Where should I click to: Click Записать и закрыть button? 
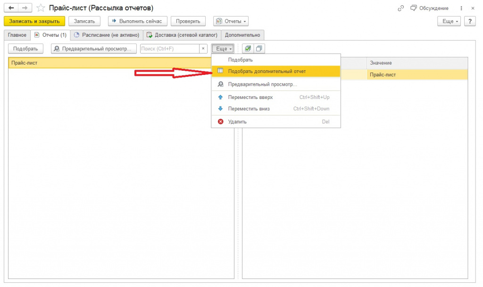pyautogui.click(x=34, y=21)
